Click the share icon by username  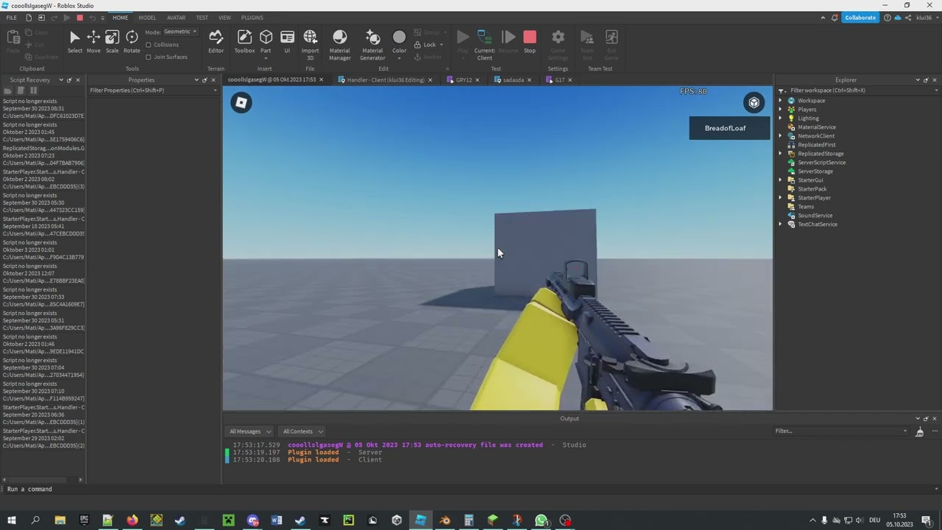[x=907, y=18]
